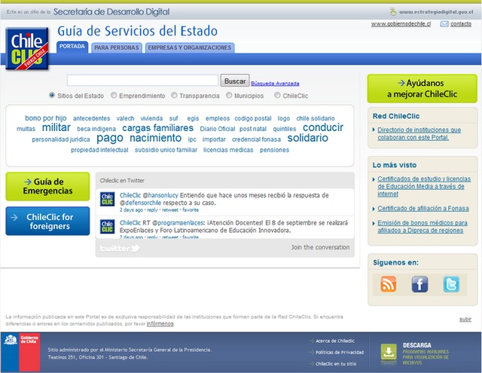
Task: Click Ayúdanos a mejorar ChileClic button
Action: click(x=422, y=89)
